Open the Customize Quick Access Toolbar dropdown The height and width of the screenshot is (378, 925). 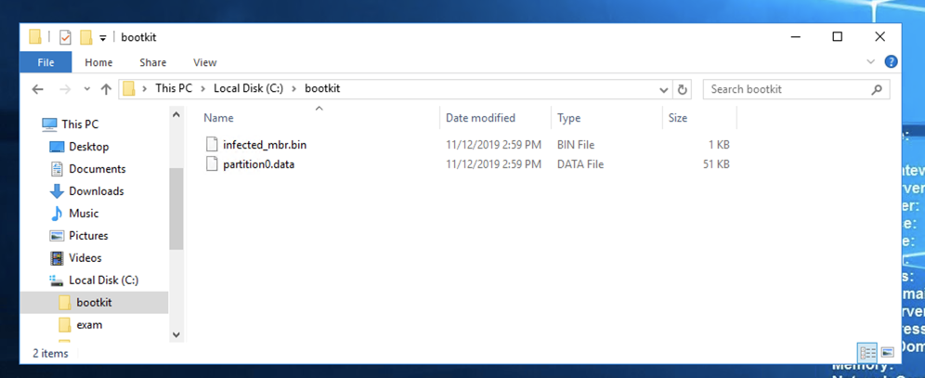pyautogui.click(x=103, y=38)
